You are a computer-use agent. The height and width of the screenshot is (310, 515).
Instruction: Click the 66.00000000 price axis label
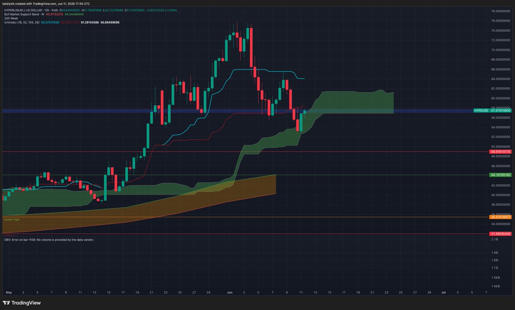[x=501, y=69]
